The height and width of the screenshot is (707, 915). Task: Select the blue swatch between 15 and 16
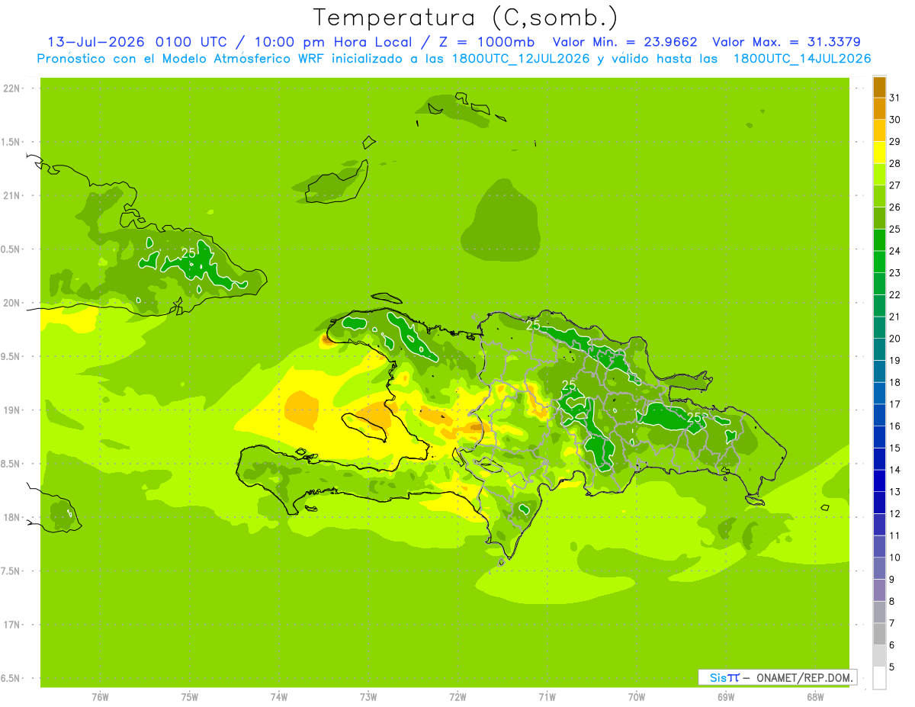[879, 437]
